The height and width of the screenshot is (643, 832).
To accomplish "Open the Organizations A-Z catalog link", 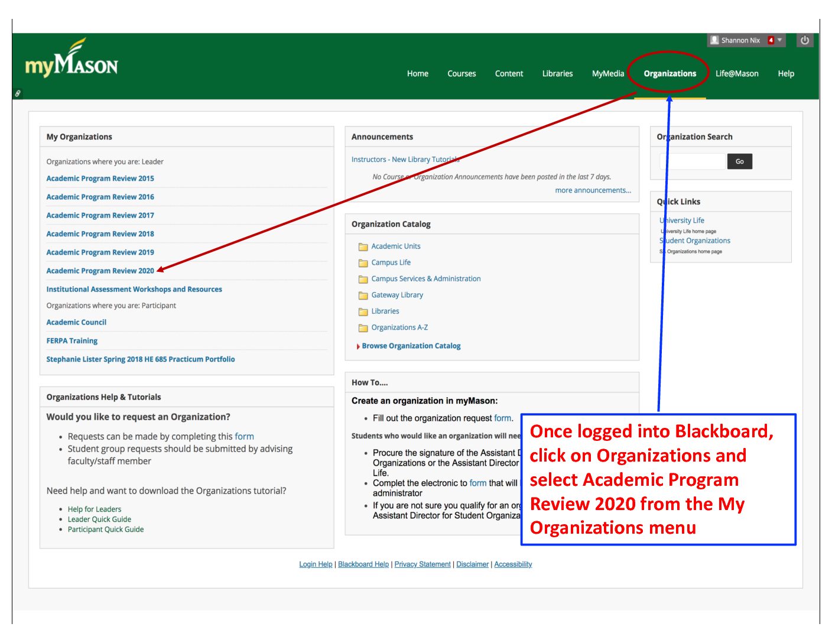I will click(x=399, y=327).
